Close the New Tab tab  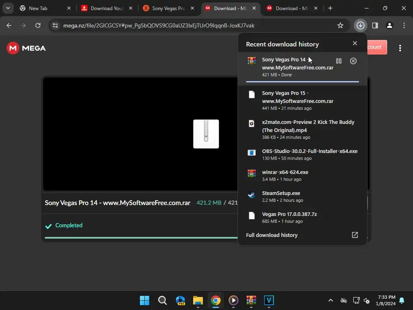point(69,8)
